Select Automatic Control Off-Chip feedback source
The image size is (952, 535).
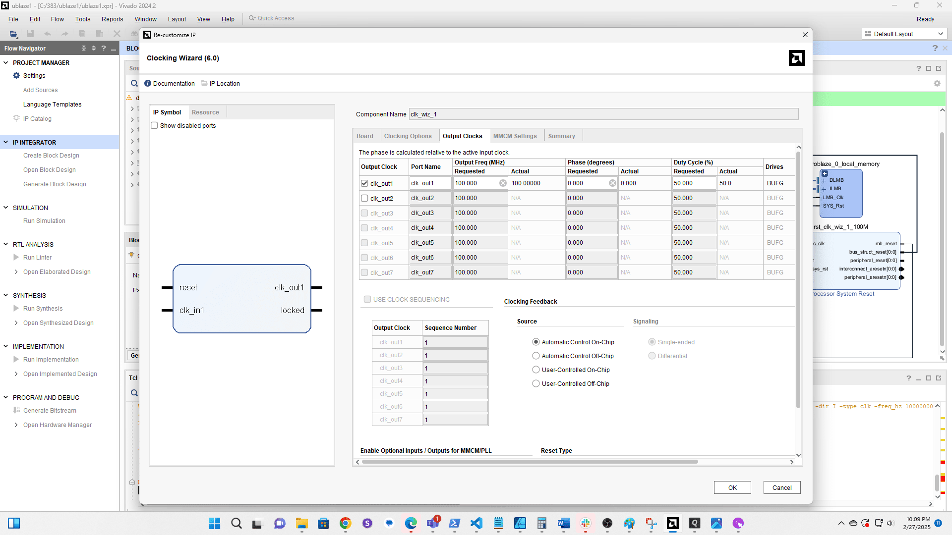point(536,356)
